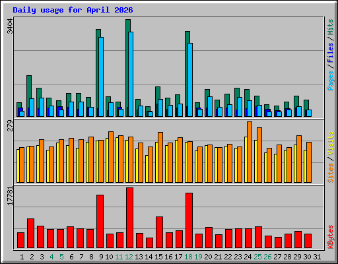Click the green day 11 label
Image resolution: width=338 pixels, height=264 pixels.
119,257
